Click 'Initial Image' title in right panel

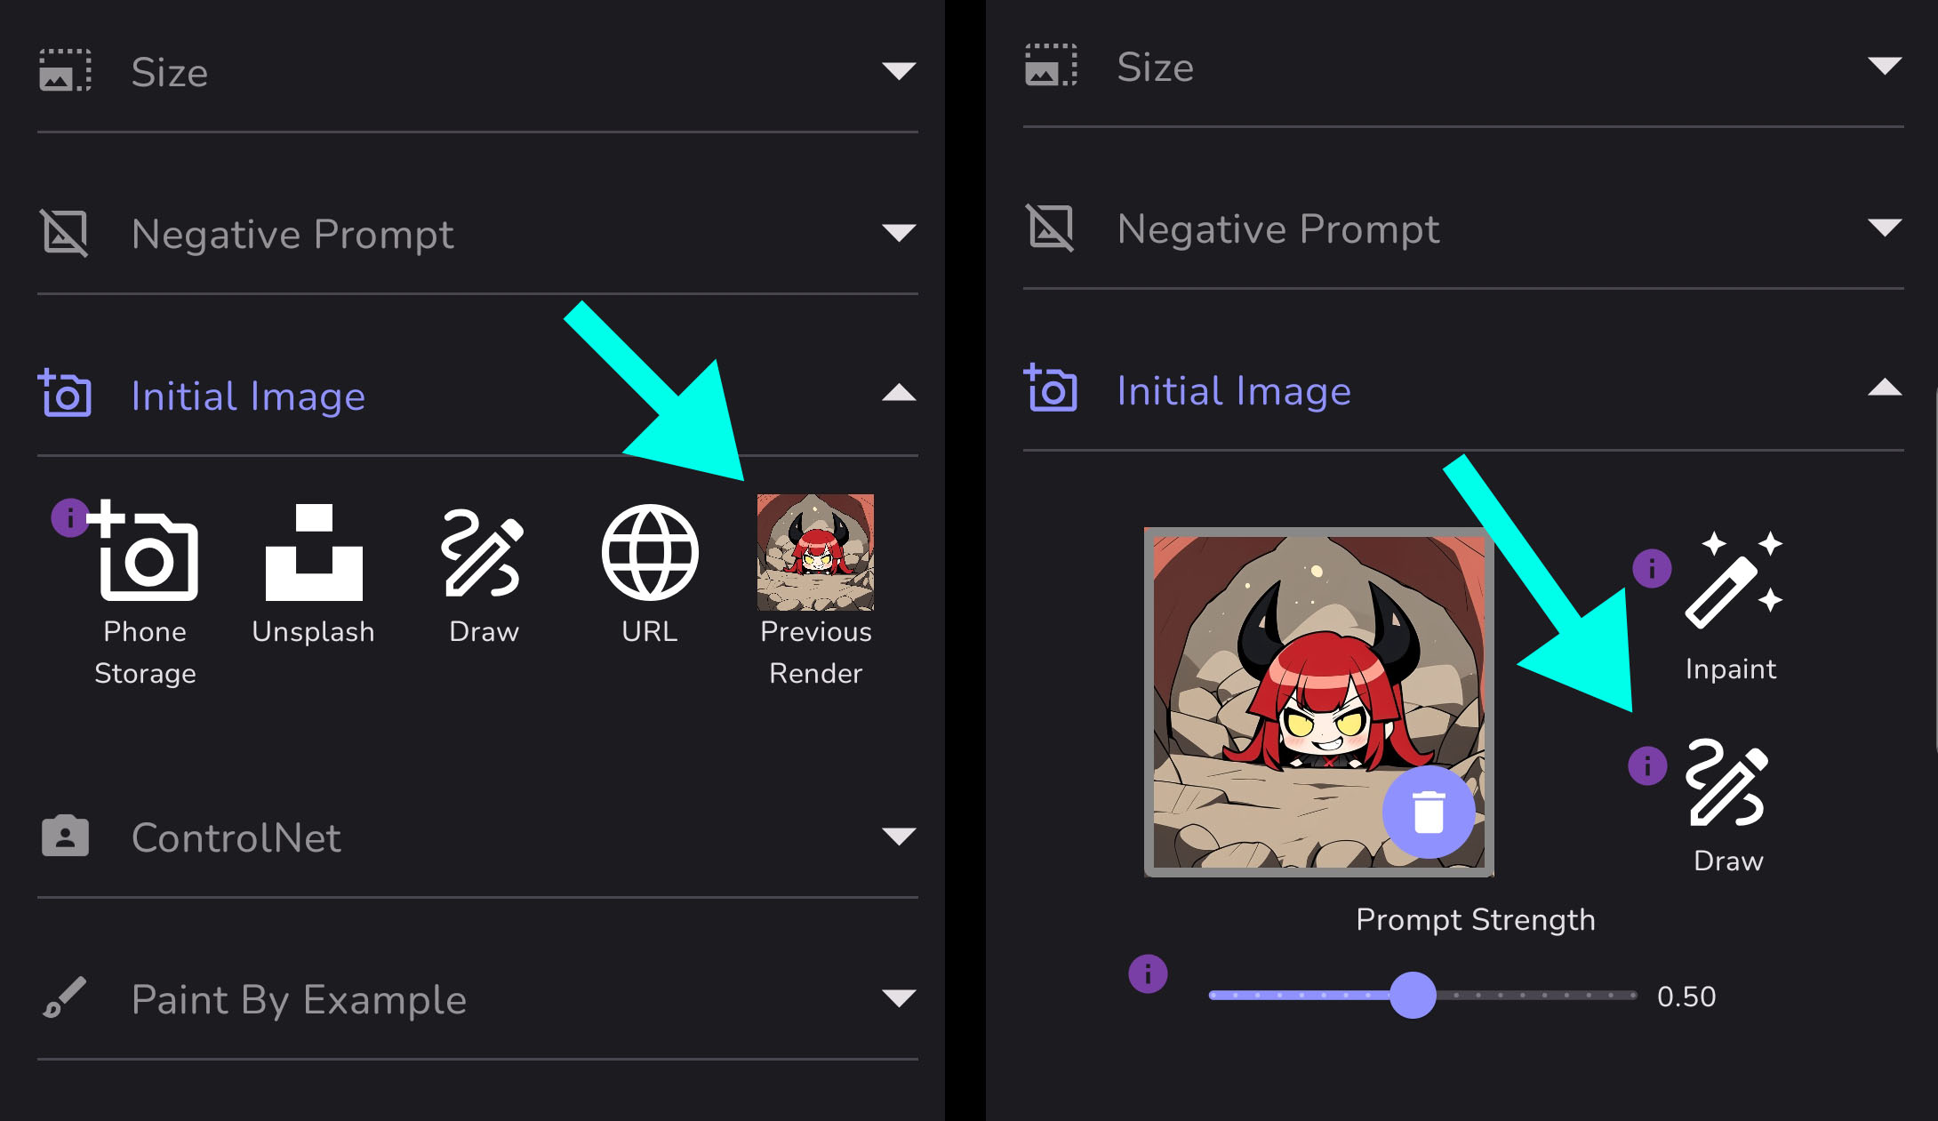click(x=1234, y=391)
